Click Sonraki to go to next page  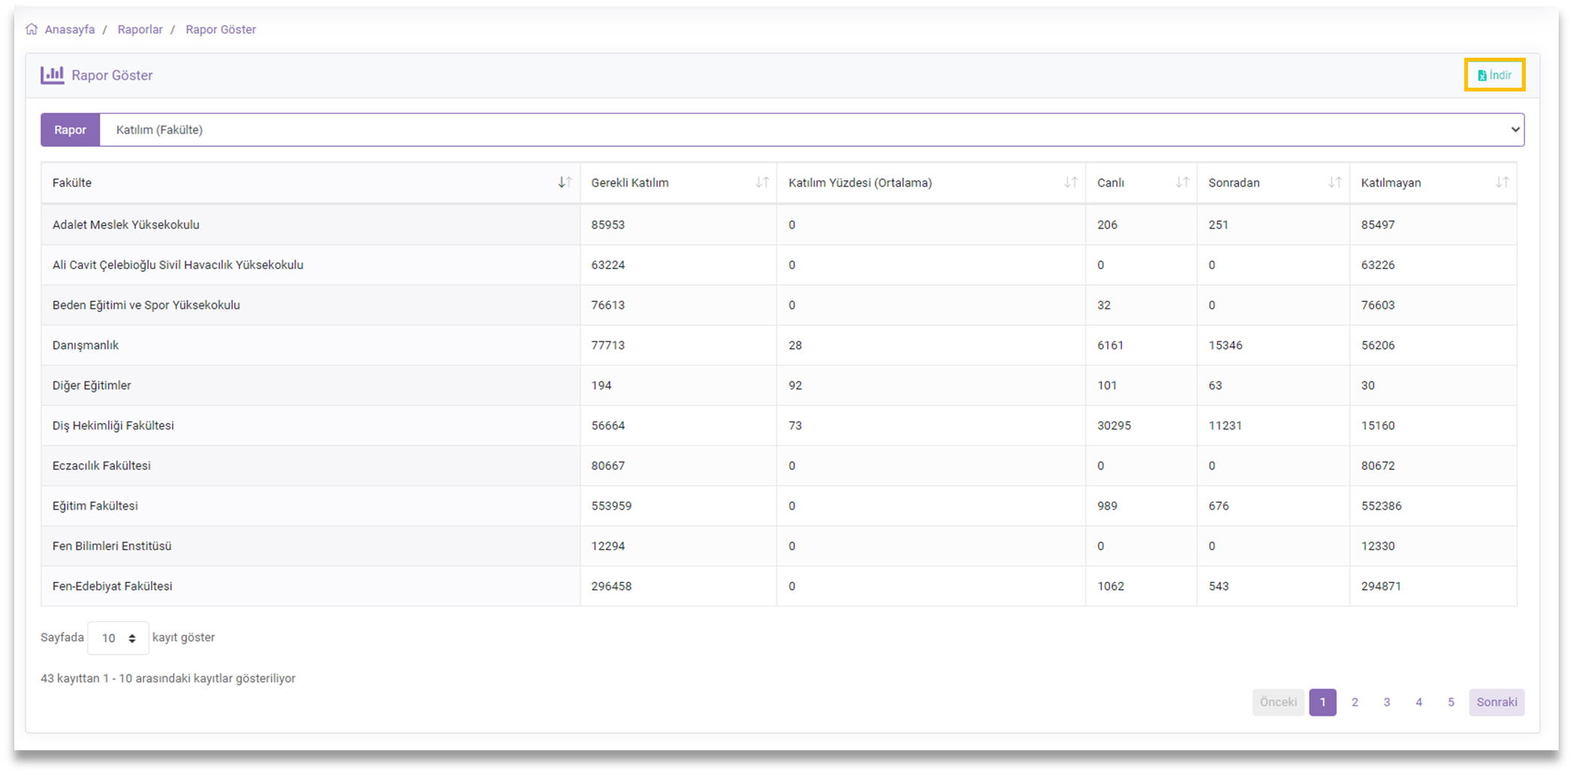[1496, 702]
